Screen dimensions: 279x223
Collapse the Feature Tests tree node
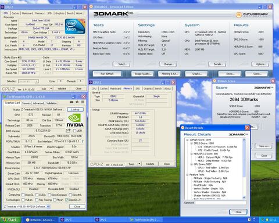coord(187,175)
